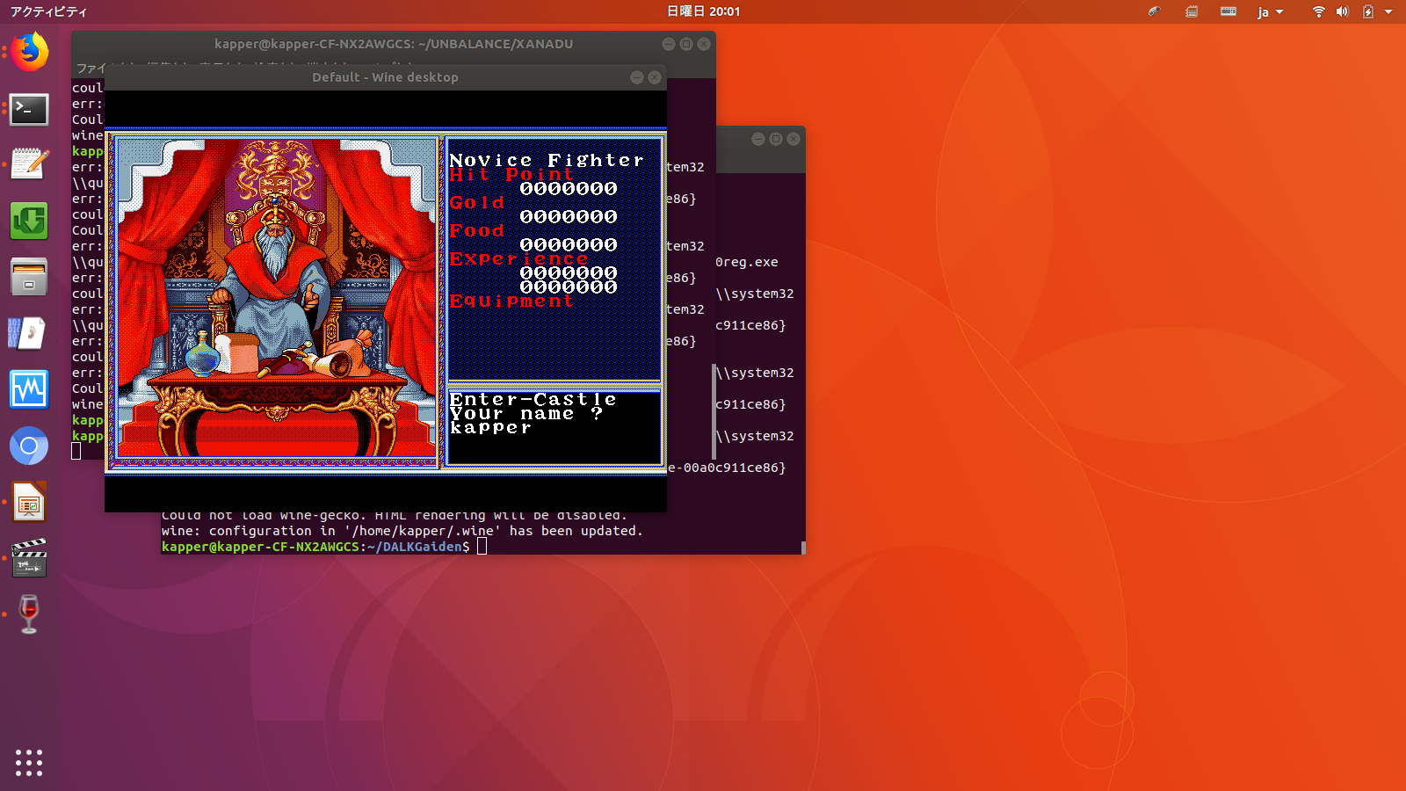1406x791 pixels.
Task: Click the kapper name entry in game
Action: click(x=490, y=428)
